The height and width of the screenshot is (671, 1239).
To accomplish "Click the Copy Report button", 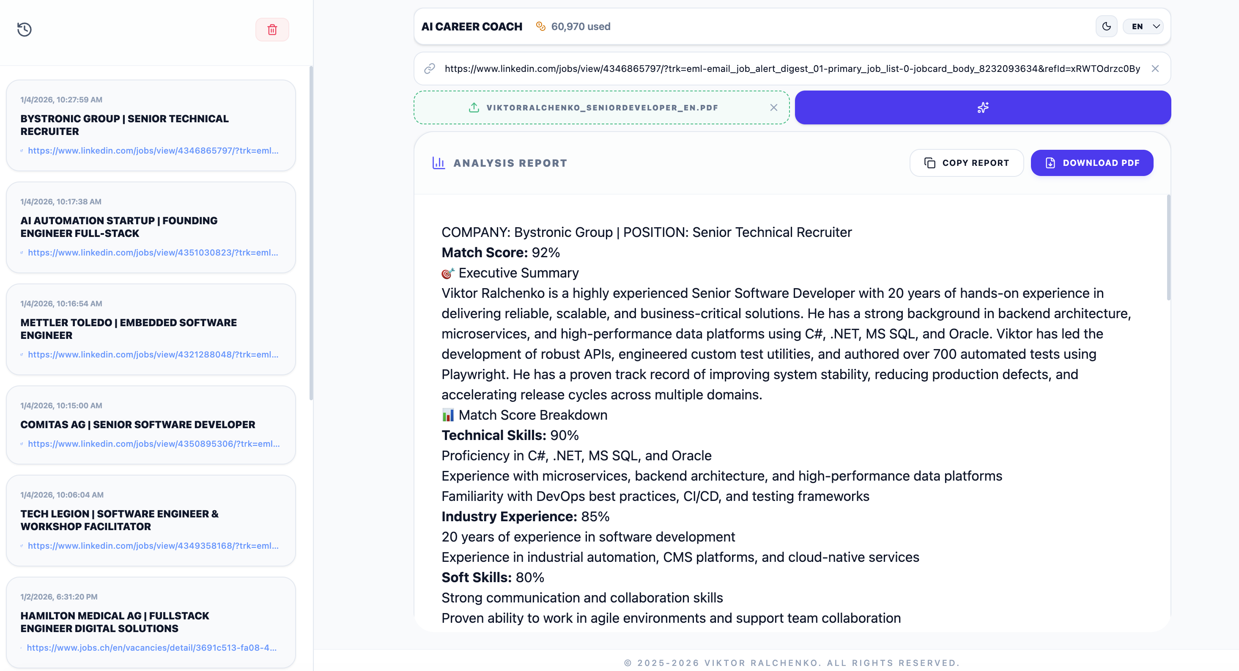I will tap(966, 163).
